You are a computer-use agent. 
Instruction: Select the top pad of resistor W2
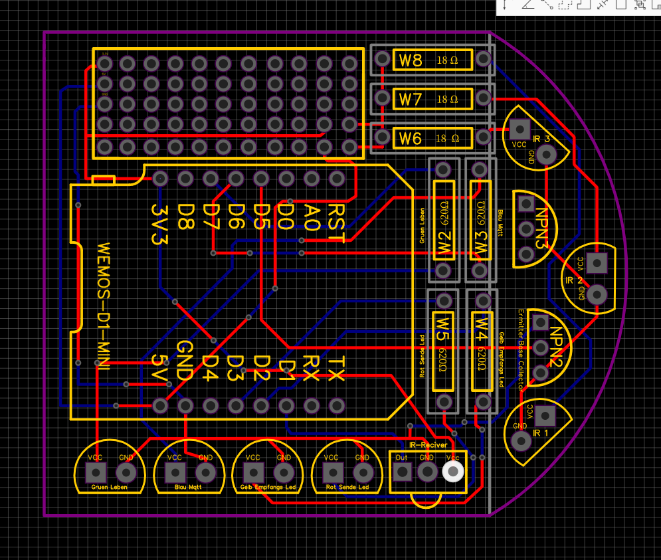[443, 169]
